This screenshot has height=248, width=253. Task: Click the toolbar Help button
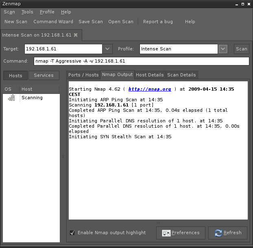point(190,22)
